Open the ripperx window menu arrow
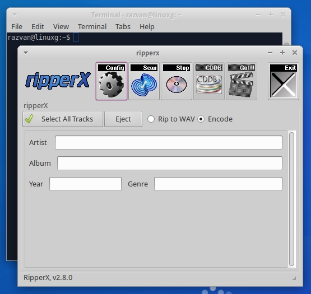 (26, 53)
